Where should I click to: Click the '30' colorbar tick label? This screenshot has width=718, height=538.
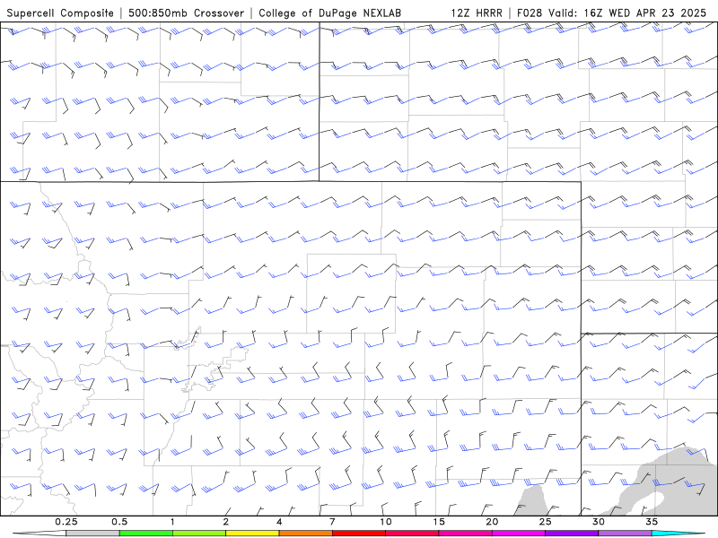(x=599, y=522)
